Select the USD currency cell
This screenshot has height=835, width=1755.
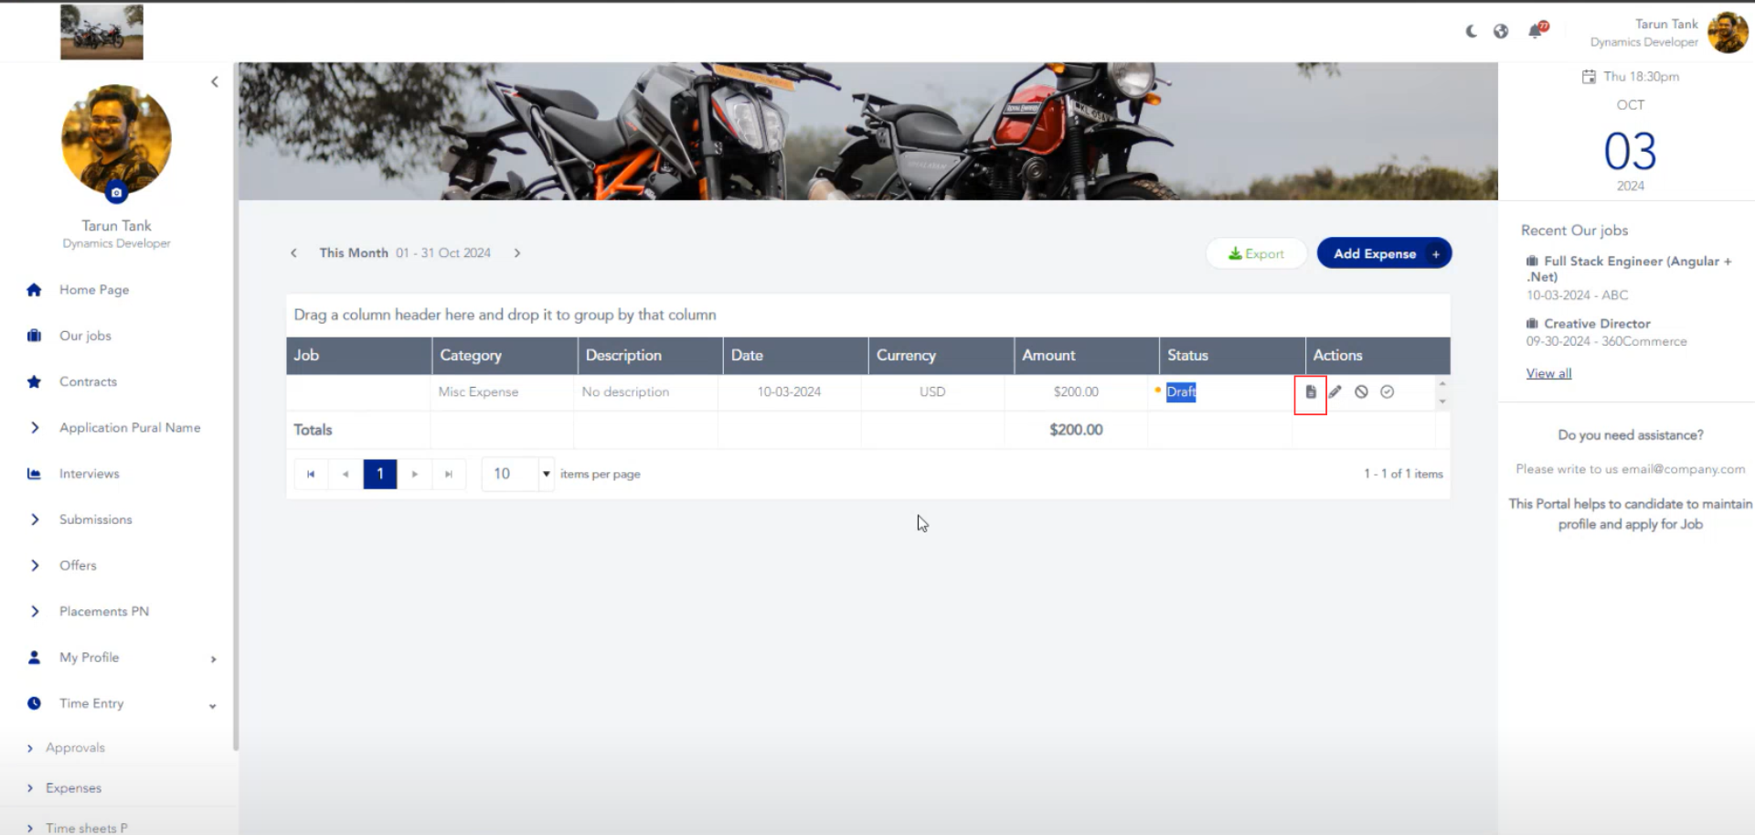pyautogui.click(x=932, y=391)
